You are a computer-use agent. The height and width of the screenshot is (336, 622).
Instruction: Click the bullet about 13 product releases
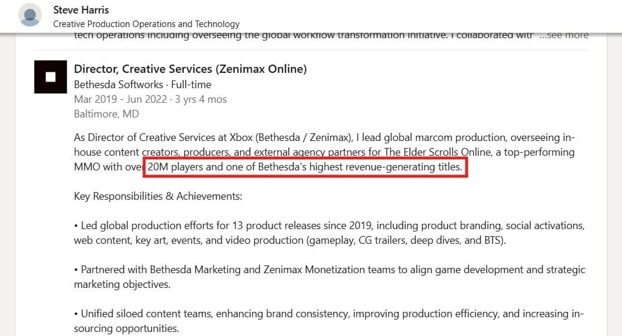coord(330,226)
